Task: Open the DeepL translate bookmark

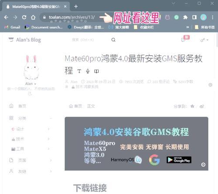Action: 86,27
